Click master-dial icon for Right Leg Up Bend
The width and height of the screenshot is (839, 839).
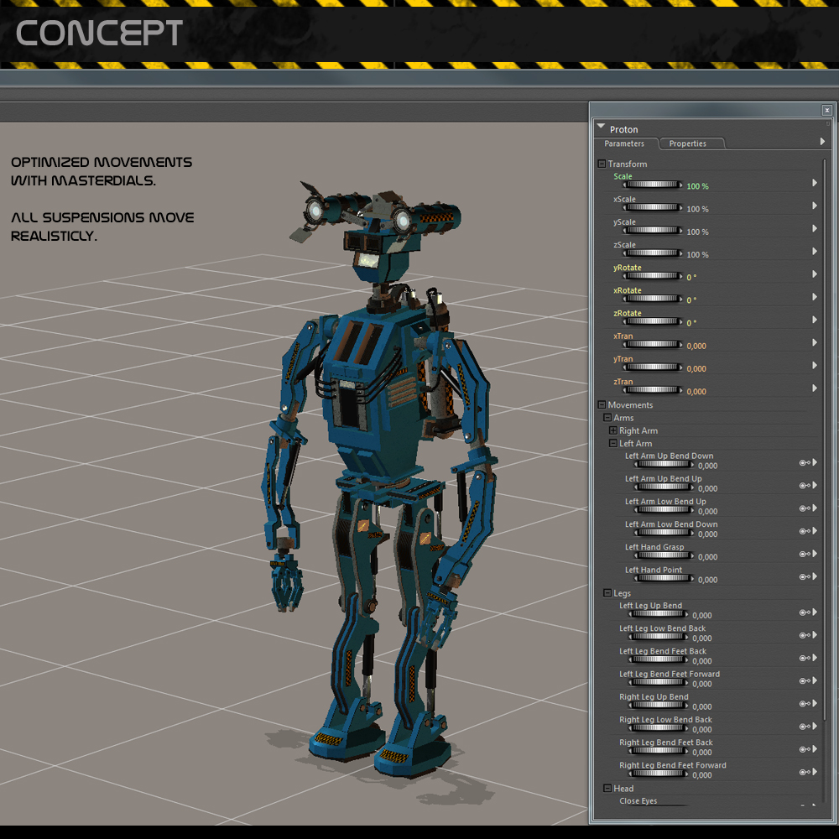click(x=805, y=704)
